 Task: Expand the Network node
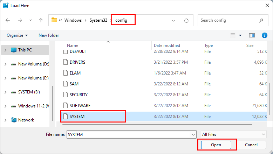coord(5,120)
